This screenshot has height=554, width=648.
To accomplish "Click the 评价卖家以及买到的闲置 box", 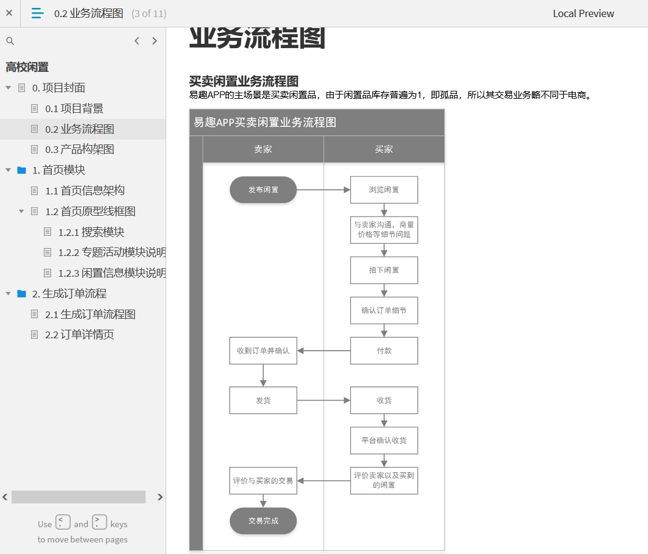I will click(x=384, y=481).
